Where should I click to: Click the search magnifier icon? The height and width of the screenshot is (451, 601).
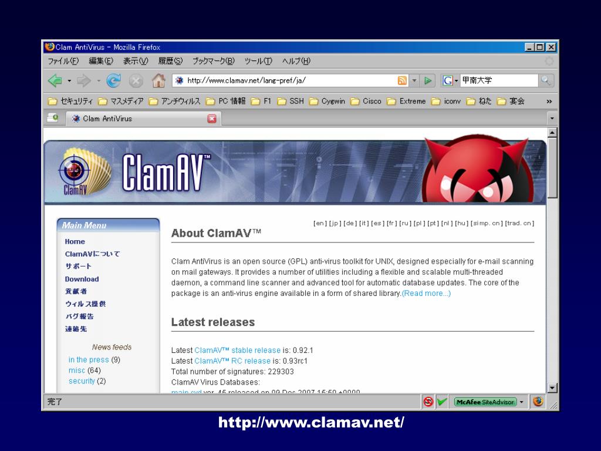546,80
